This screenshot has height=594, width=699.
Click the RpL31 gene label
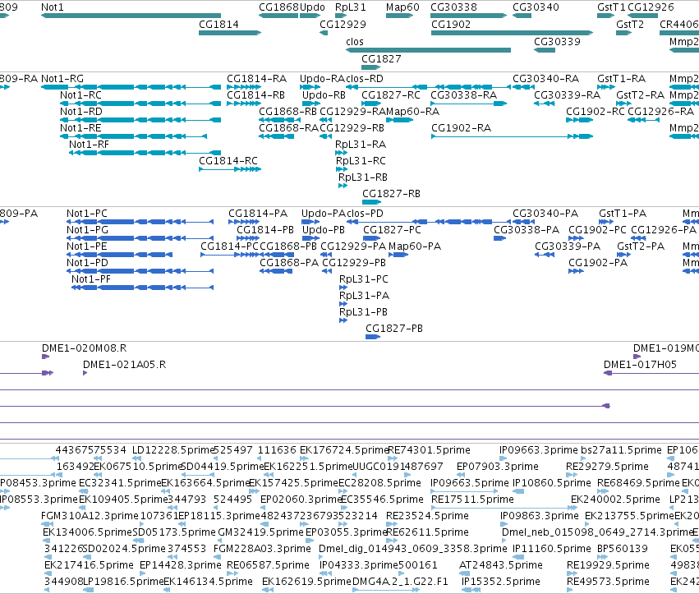click(x=351, y=7)
